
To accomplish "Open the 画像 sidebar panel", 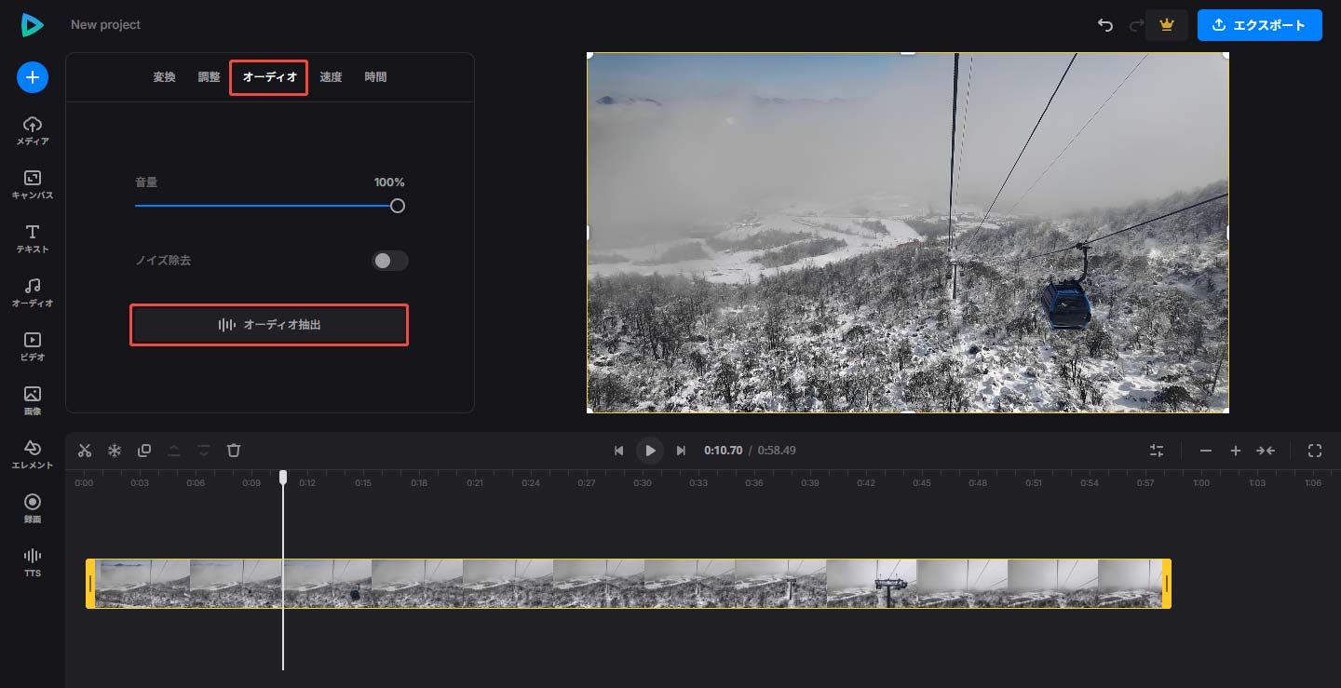I will tap(32, 401).
